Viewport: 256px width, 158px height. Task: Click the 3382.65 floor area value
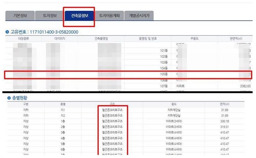click(x=245, y=86)
